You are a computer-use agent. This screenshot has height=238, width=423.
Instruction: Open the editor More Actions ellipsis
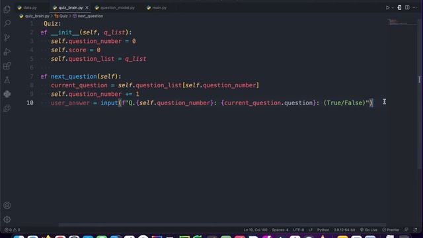point(415,7)
